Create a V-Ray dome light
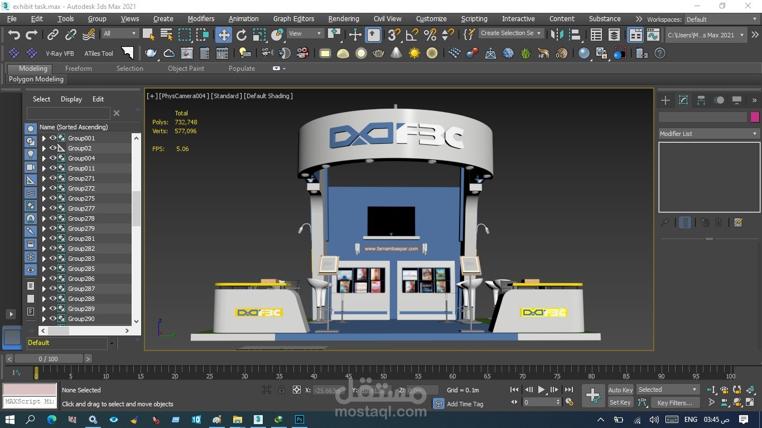Image resolution: width=762 pixels, height=428 pixels. click(x=343, y=53)
